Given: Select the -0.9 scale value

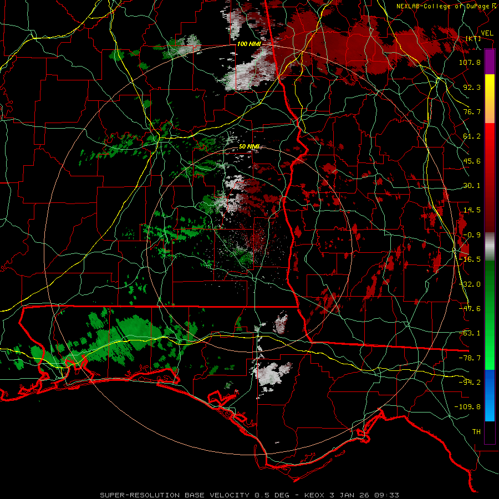Looking at the screenshot, I should click(472, 235).
